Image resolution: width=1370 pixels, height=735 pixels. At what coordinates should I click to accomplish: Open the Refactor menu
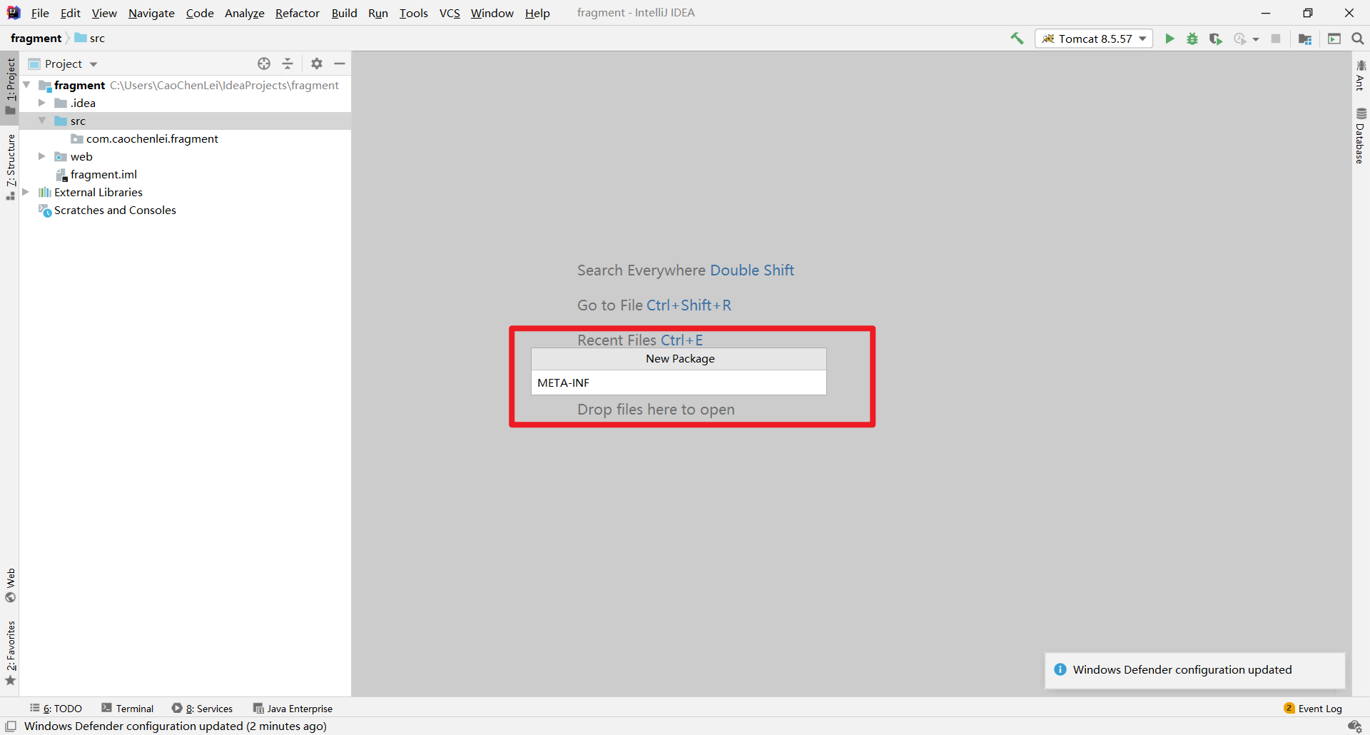pos(298,13)
